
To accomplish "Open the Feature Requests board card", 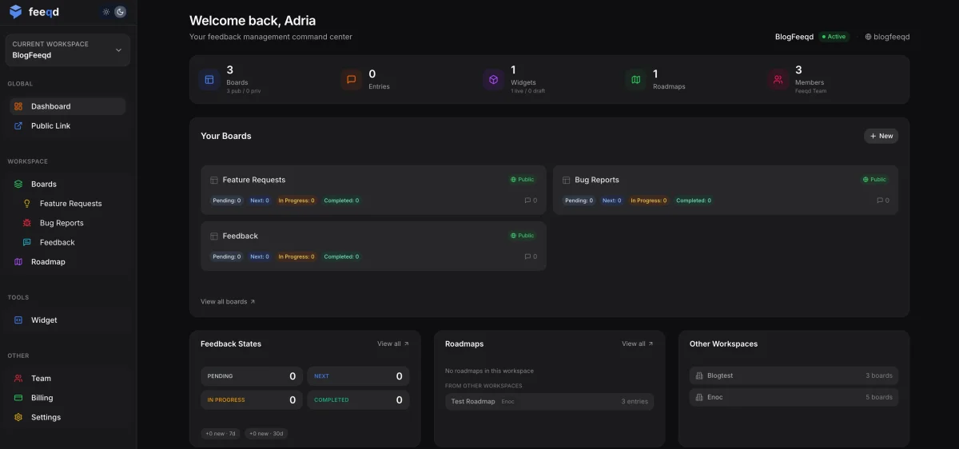I will pyautogui.click(x=373, y=190).
